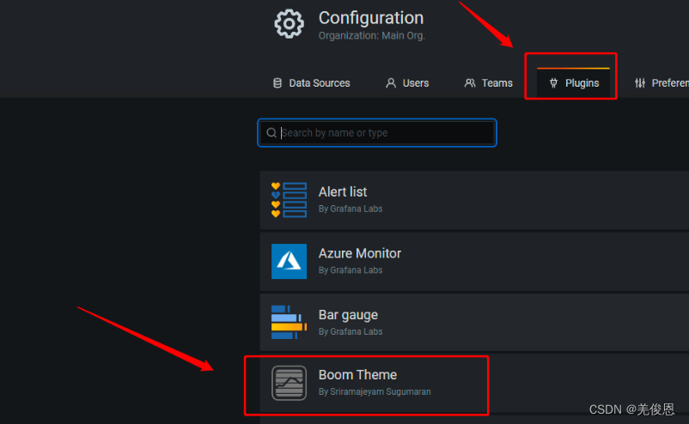Open the Alert list plugin title

pos(342,191)
